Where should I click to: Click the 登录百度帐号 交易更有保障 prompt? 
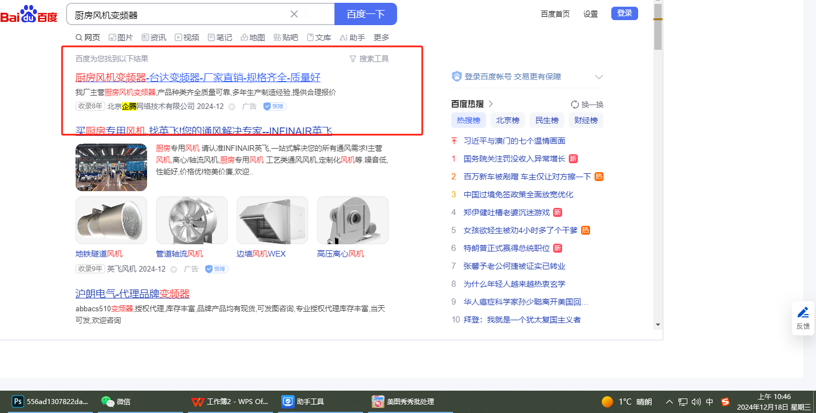pos(507,77)
